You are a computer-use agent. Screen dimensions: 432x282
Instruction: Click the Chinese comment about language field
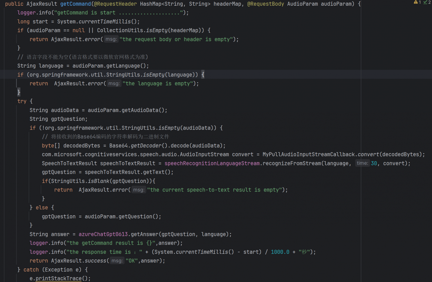pos(83,57)
